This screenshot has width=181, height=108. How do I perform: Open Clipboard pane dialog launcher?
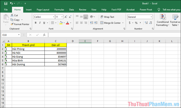click(31, 29)
